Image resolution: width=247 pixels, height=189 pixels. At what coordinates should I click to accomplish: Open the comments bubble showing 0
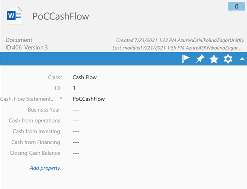[236, 7]
